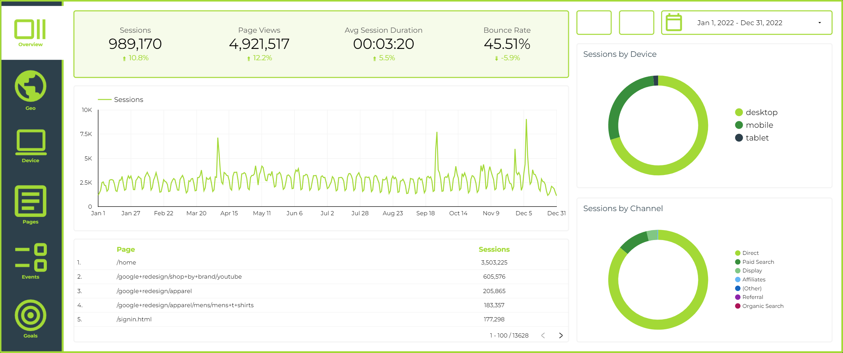Click the Direct legend color dot

point(738,253)
